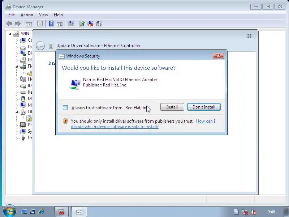Select the WIN- root computer icon in tree

coord(16,34)
